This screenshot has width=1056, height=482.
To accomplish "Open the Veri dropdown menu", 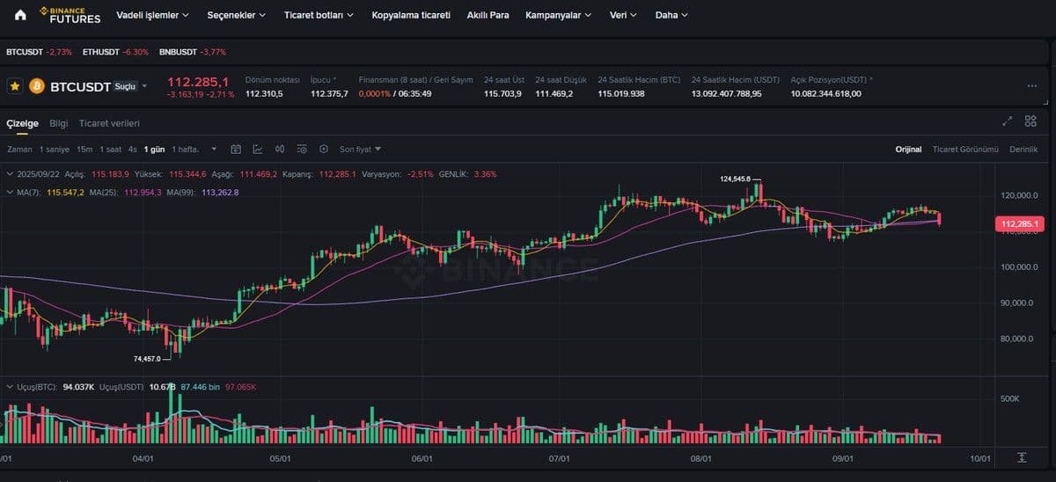I will click(624, 15).
